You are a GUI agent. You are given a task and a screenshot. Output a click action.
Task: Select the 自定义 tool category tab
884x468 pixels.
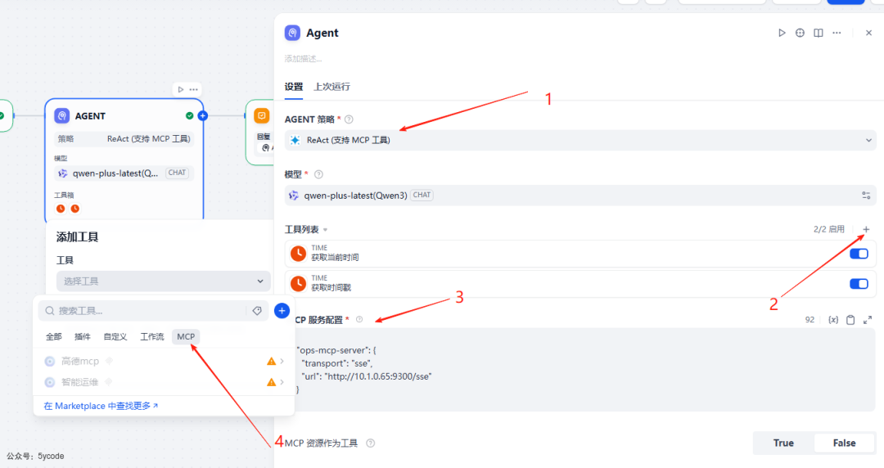[x=115, y=337]
